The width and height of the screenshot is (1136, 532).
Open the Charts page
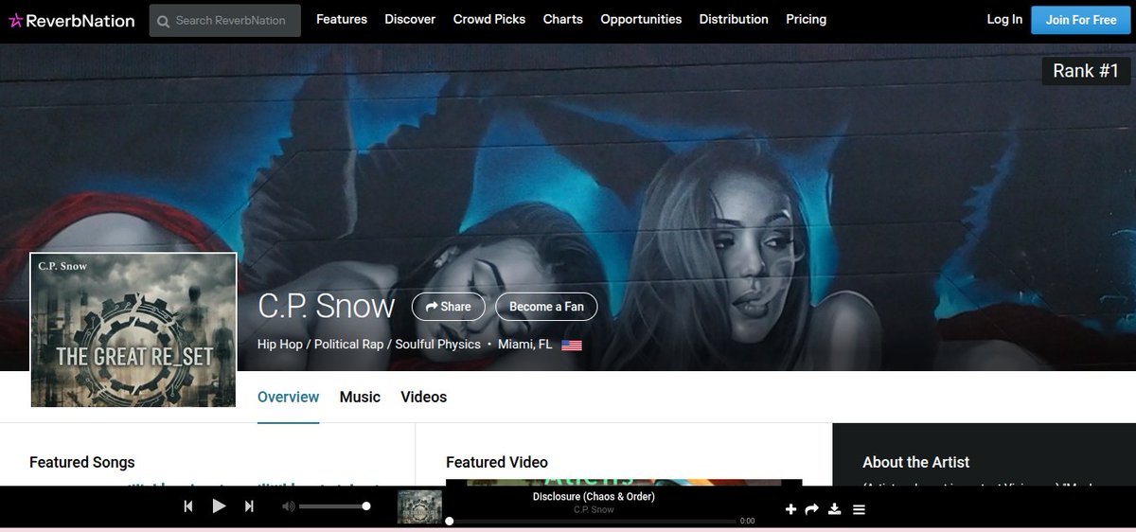(563, 19)
